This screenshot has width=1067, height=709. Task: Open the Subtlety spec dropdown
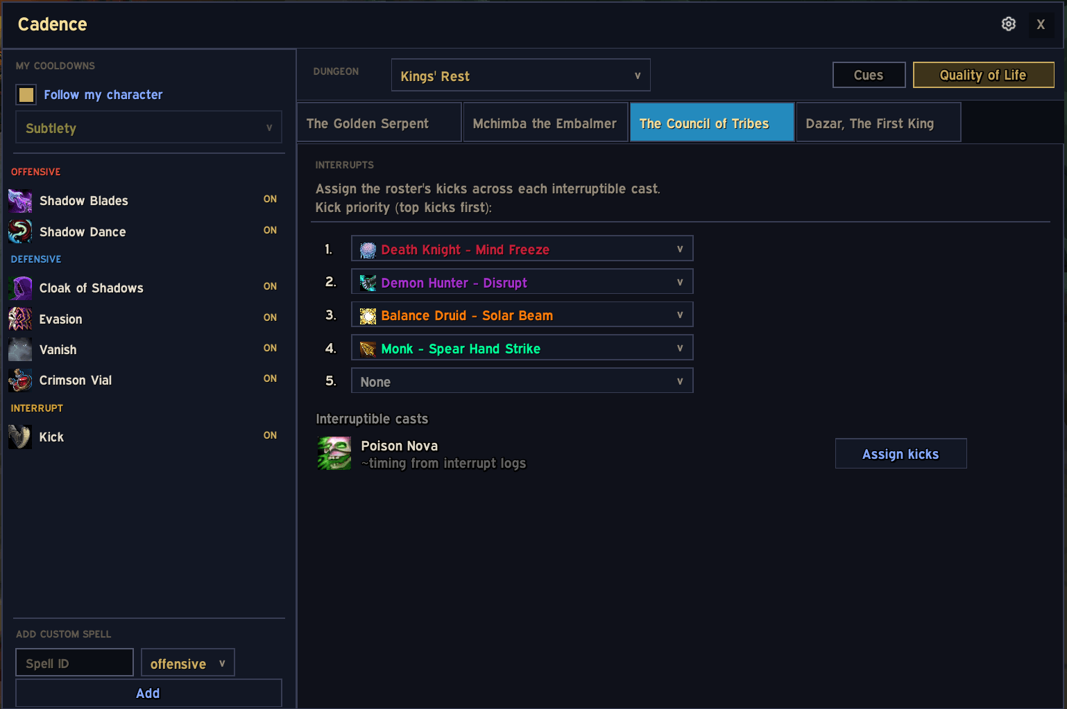point(149,128)
